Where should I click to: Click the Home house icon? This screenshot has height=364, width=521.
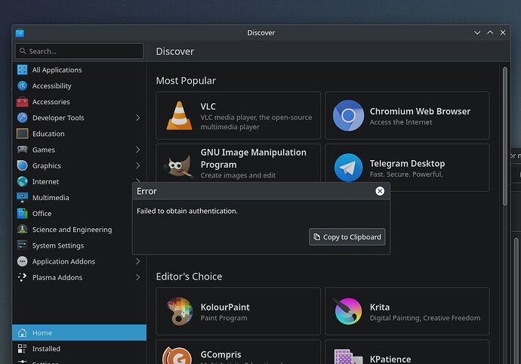22,333
